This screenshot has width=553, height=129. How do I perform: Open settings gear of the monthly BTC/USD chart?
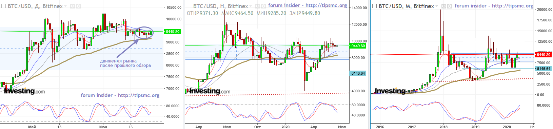450,6
